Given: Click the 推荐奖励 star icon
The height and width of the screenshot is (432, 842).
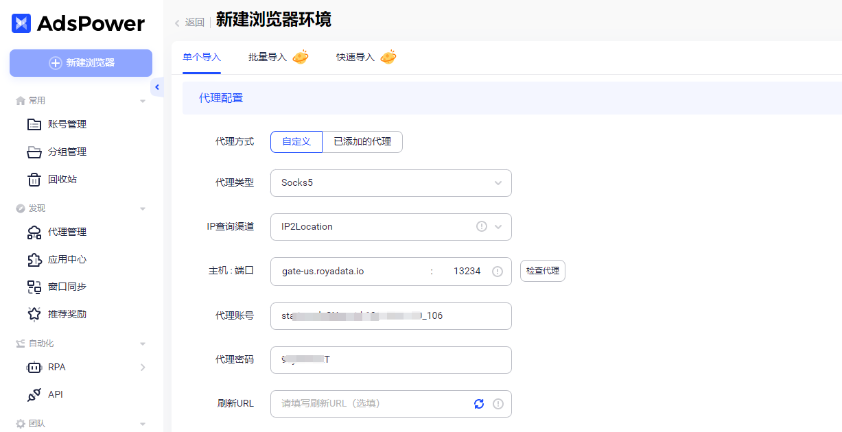Looking at the screenshot, I should pos(34,314).
